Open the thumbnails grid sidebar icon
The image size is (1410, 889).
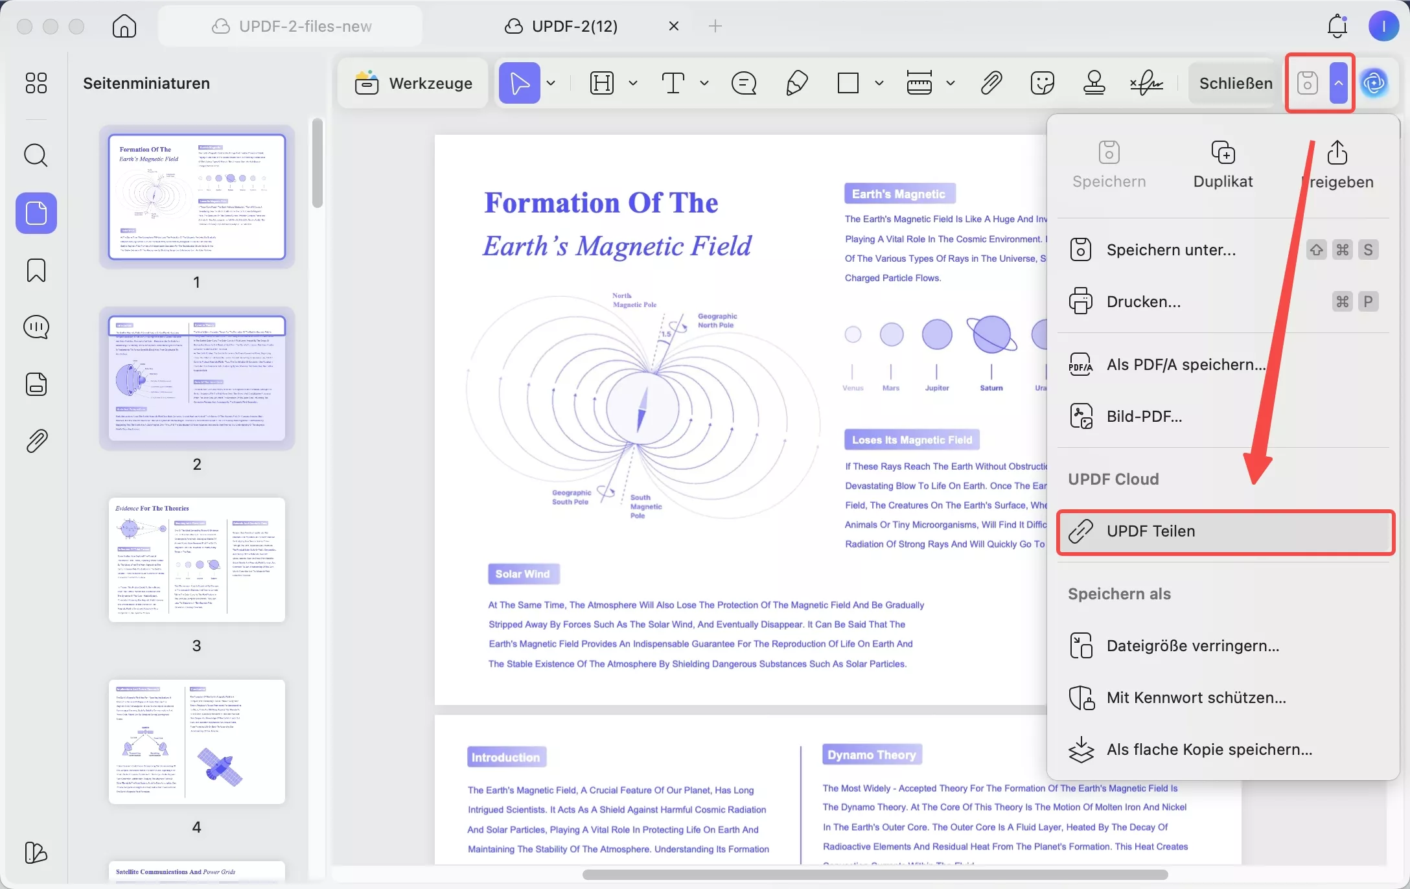click(x=36, y=83)
